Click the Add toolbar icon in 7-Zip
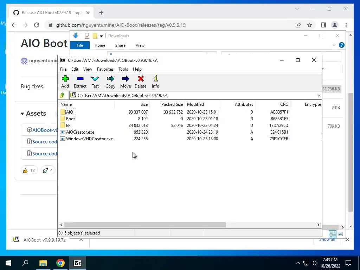Image resolution: width=360 pixels, height=270 pixels. coord(65,79)
